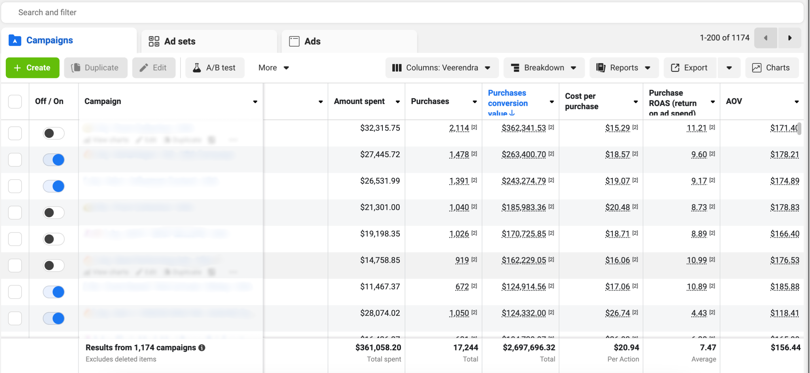
Task: Go to next page of campaigns
Action: (790, 38)
